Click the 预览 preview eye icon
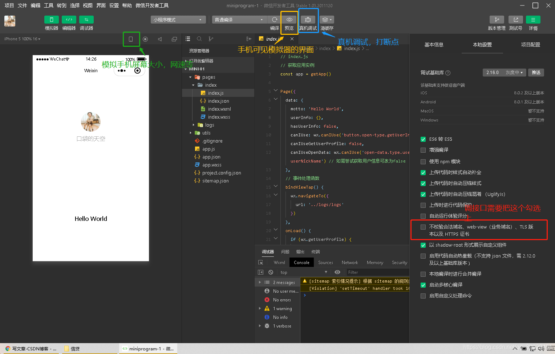Viewport: 555px width, 354px height. tap(289, 20)
